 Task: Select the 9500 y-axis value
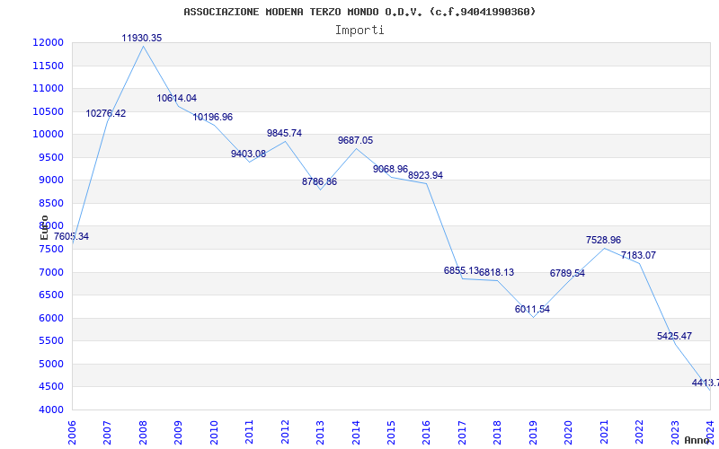[x=50, y=158]
